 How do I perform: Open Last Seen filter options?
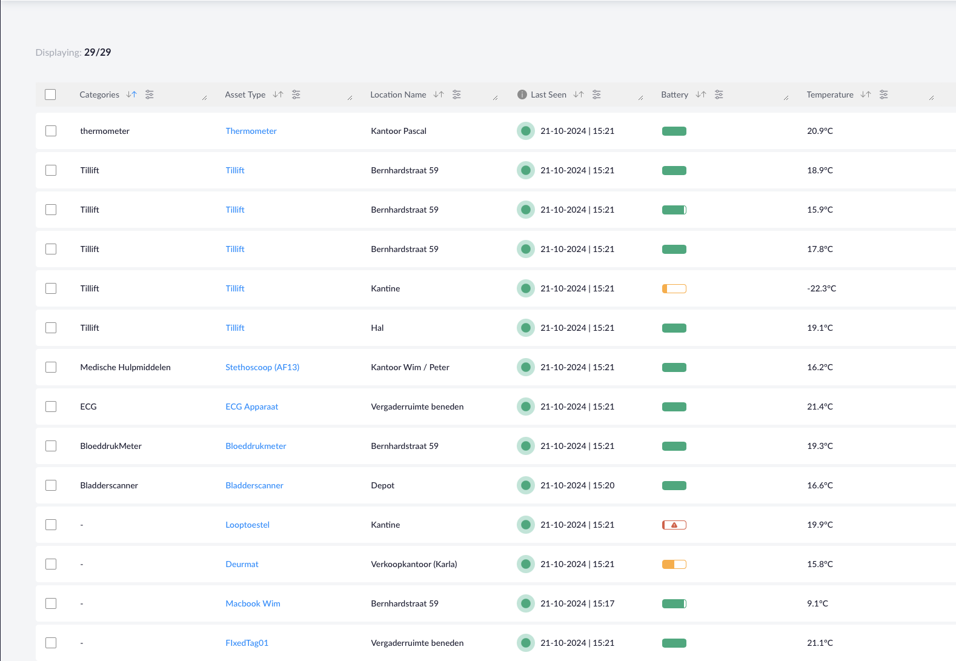(x=597, y=95)
